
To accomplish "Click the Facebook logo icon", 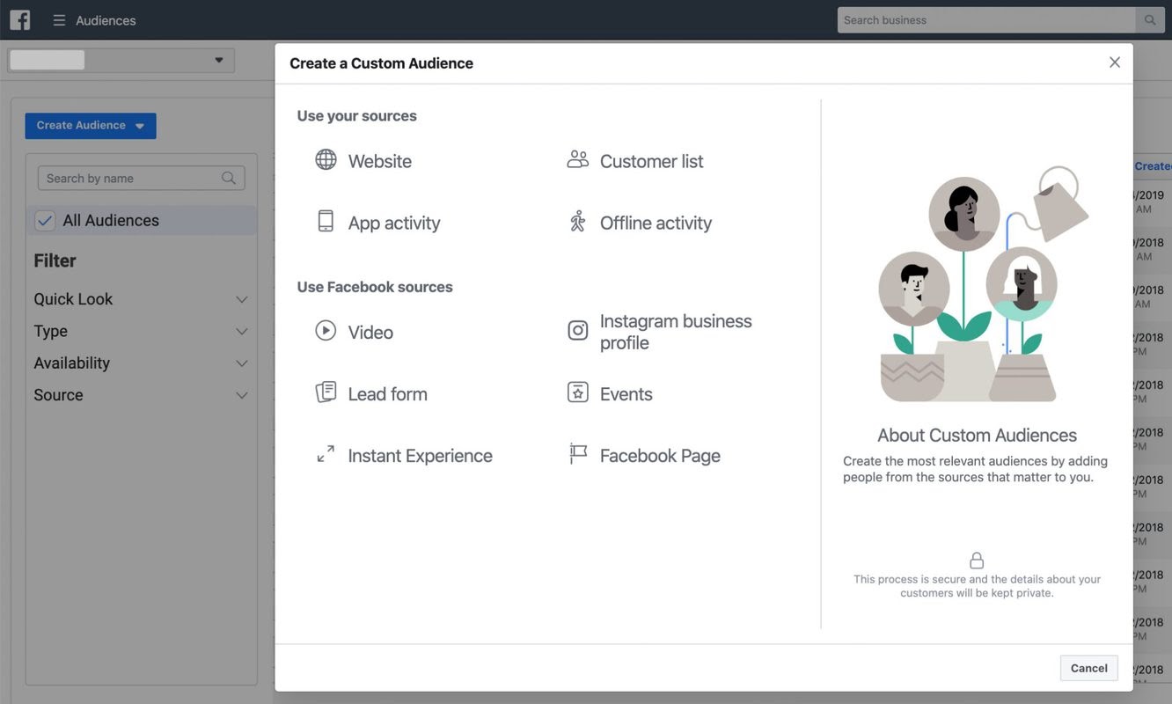I will tap(19, 19).
